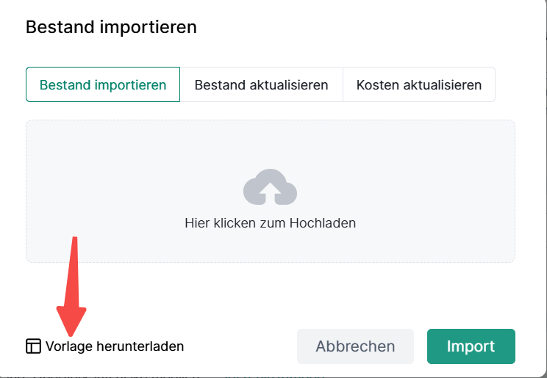Viewport: 547px width, 378px height.
Task: Click the Bestand importieren dialog heading
Action: 111,28
